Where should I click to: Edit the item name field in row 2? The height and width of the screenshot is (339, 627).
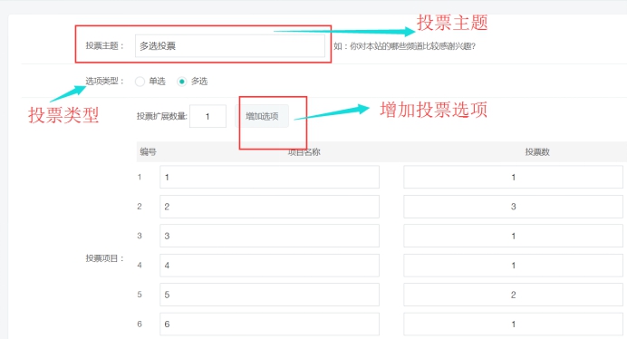tap(269, 207)
